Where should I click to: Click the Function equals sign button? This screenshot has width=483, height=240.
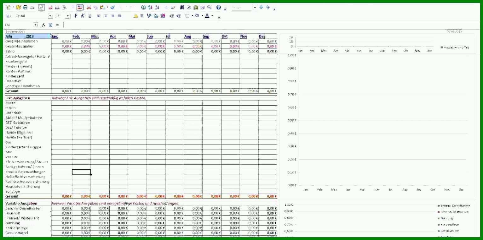tap(57, 25)
